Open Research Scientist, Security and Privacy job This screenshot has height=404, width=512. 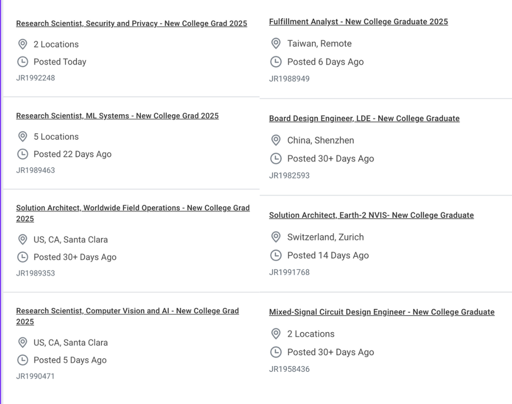(x=131, y=24)
